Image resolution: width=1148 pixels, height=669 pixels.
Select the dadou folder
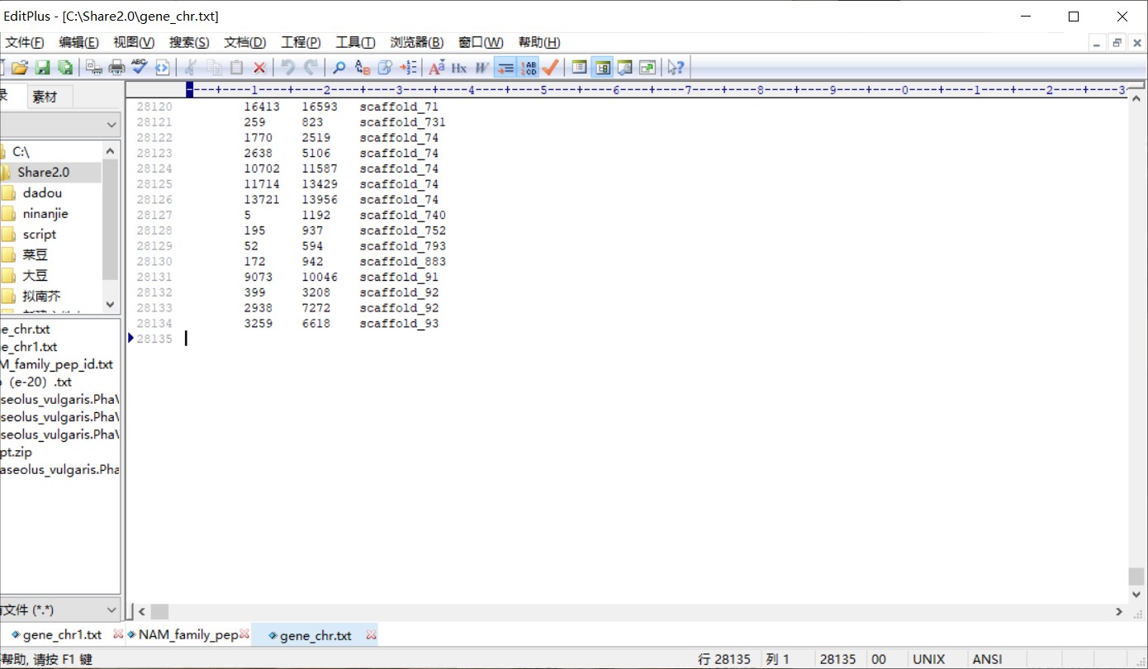pyautogui.click(x=42, y=193)
